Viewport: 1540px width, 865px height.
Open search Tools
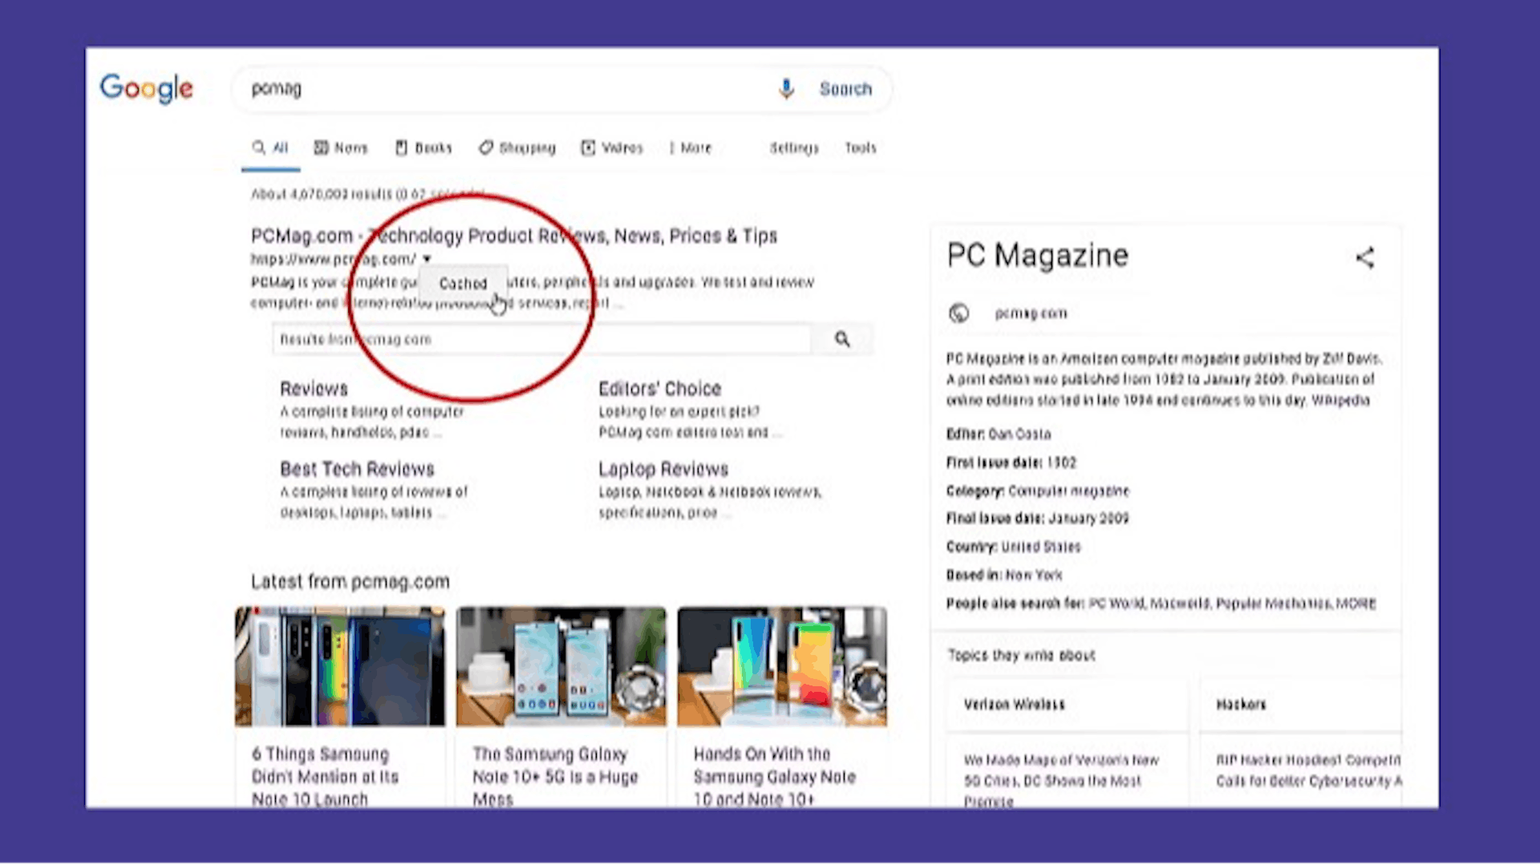(860, 148)
